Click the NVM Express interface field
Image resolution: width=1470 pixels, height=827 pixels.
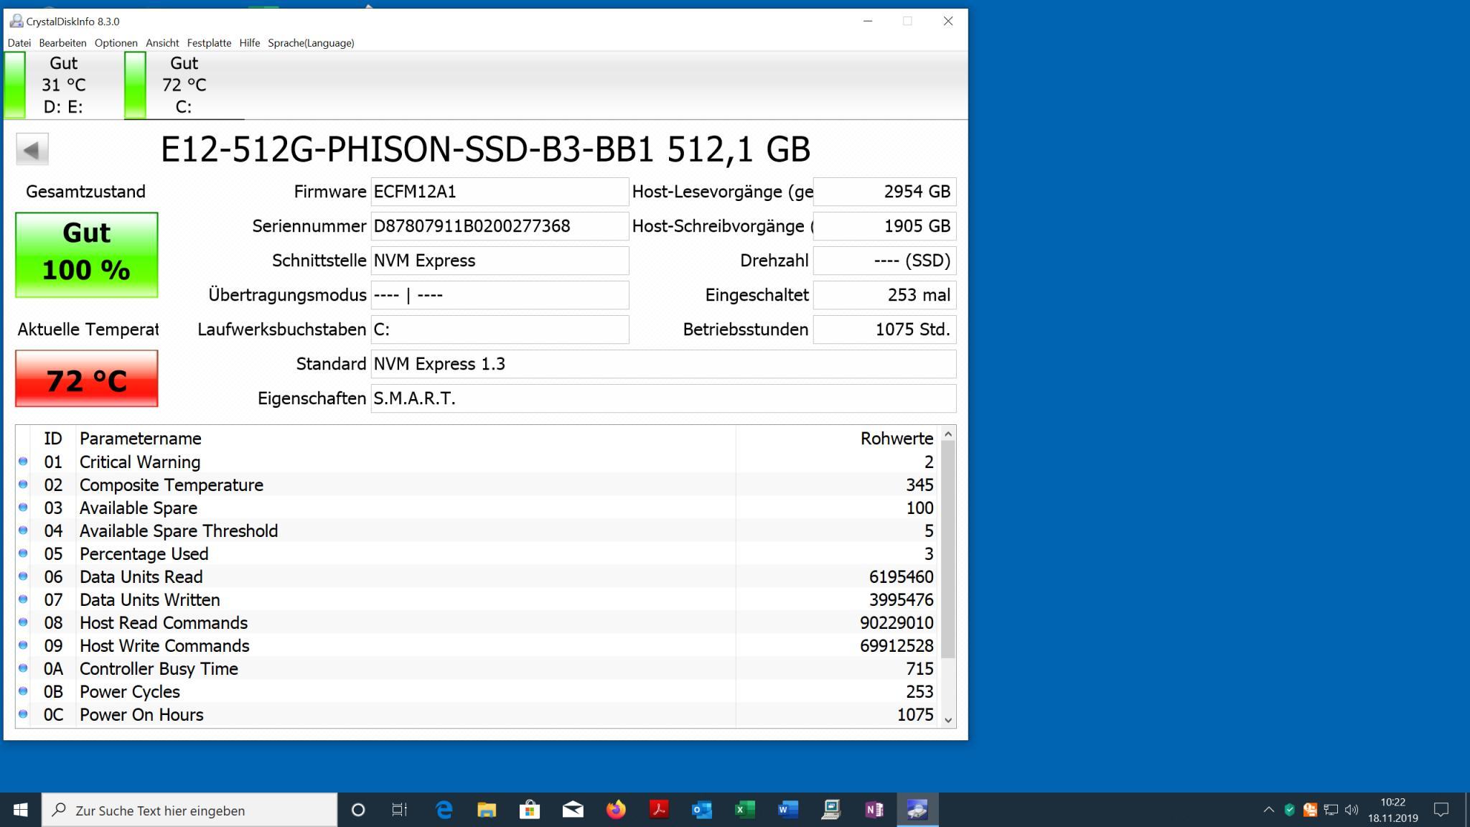[500, 261]
